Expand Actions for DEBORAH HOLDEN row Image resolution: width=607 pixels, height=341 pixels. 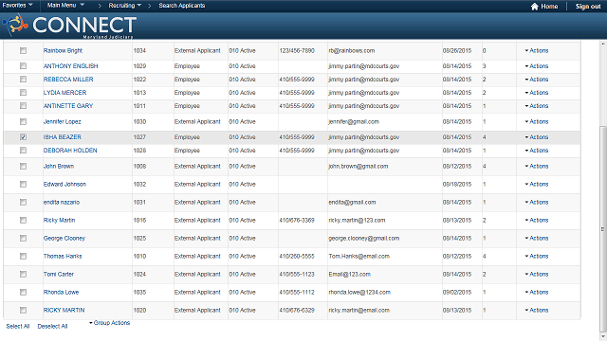pos(537,151)
